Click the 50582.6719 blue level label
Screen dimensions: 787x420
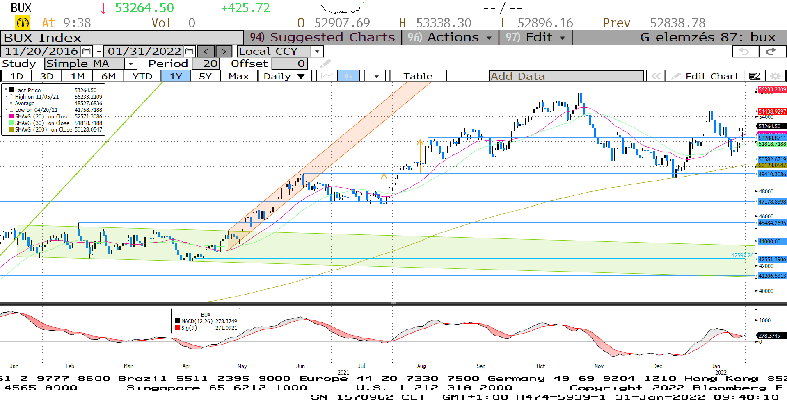pyautogui.click(x=772, y=159)
